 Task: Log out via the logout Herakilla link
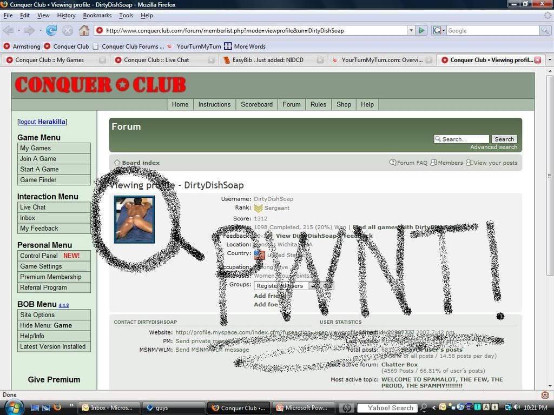(x=42, y=122)
